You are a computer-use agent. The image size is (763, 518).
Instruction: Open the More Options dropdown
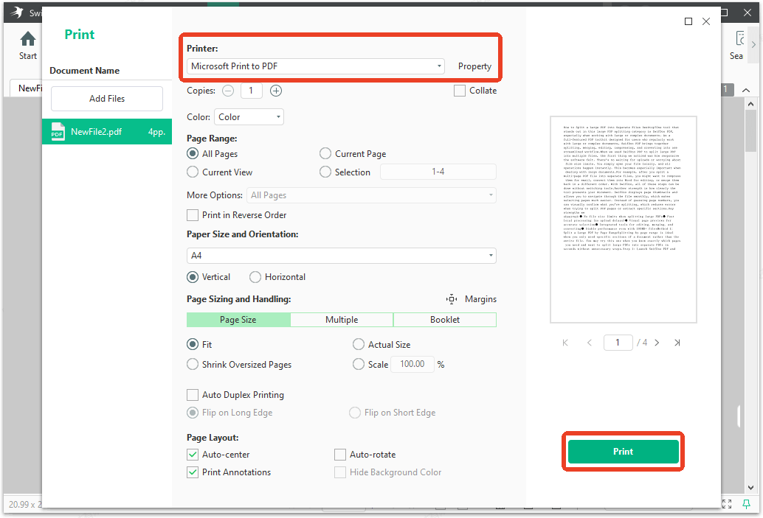click(x=492, y=195)
